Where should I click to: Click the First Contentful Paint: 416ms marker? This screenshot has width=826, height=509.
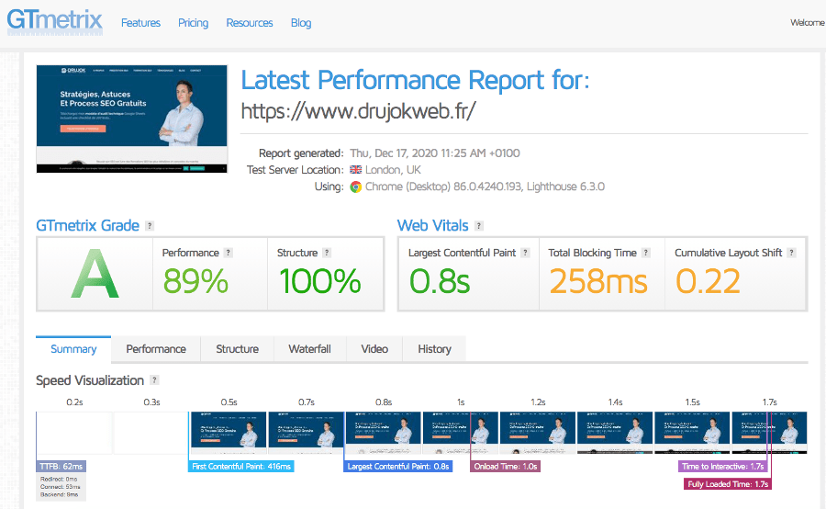tap(241, 466)
